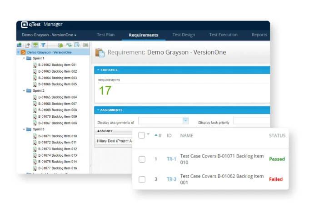Open the Test Execution tab

[x=223, y=35]
